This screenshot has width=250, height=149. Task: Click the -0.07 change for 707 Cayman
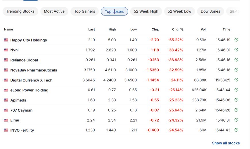154,110
